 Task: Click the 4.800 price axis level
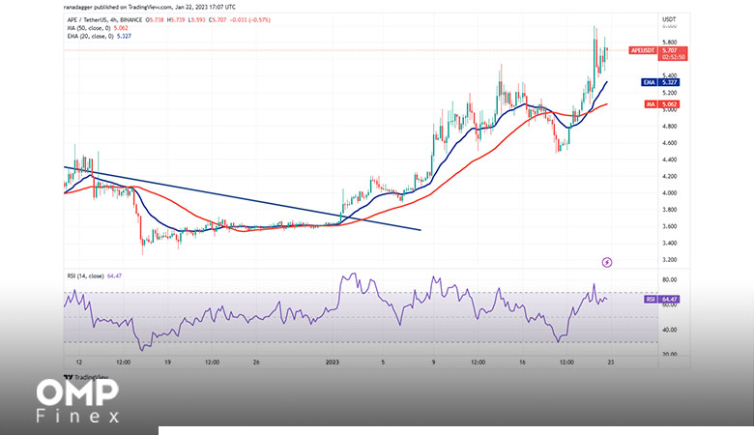coord(669,127)
